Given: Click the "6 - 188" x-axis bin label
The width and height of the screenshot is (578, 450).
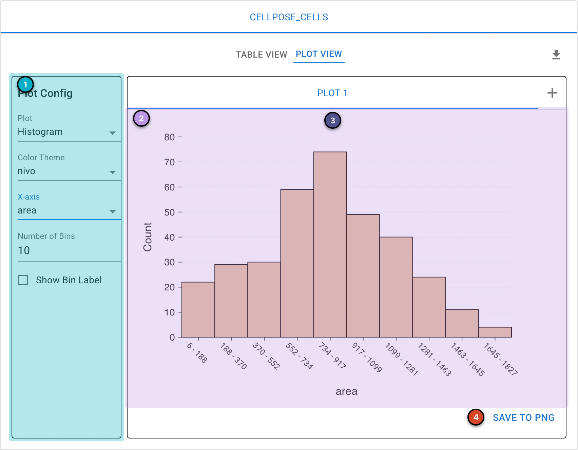Looking at the screenshot, I should tap(197, 353).
